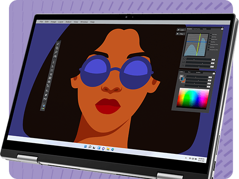The height and width of the screenshot is (179, 239).
Task: Toggle the Perspective View checkbox
Action: pyautogui.click(x=209, y=44)
